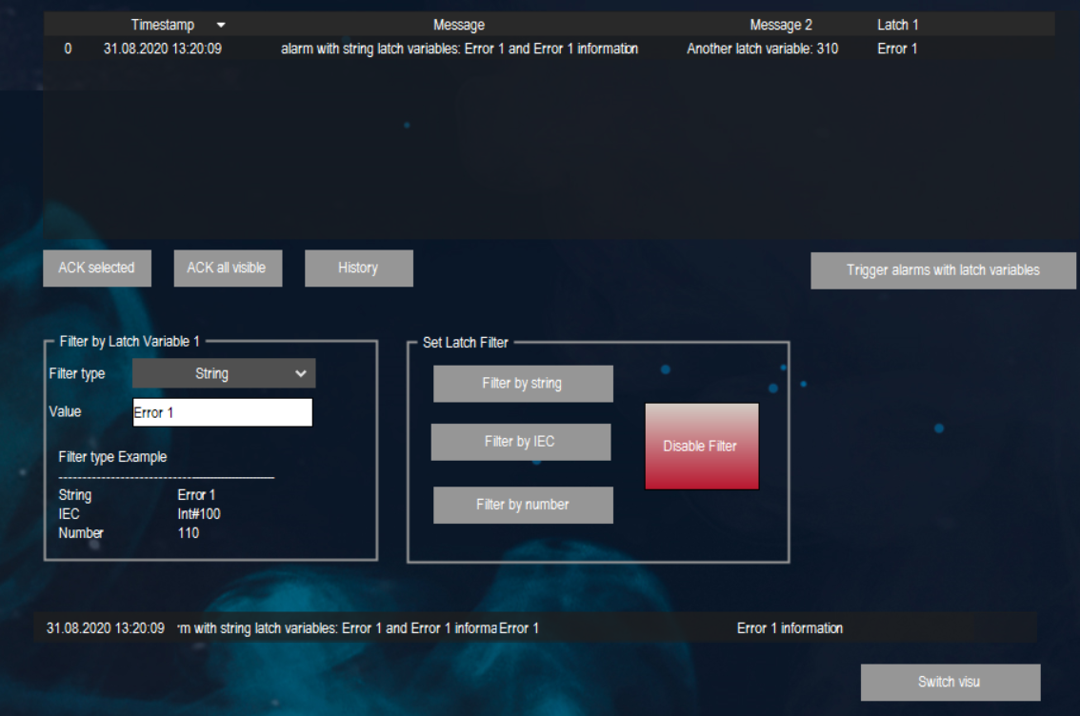Acknowledge using the ACK selected button

coord(96,268)
